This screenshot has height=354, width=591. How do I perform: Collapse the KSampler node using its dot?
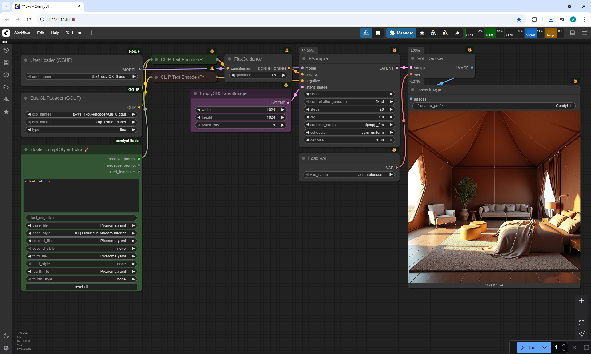pos(304,59)
